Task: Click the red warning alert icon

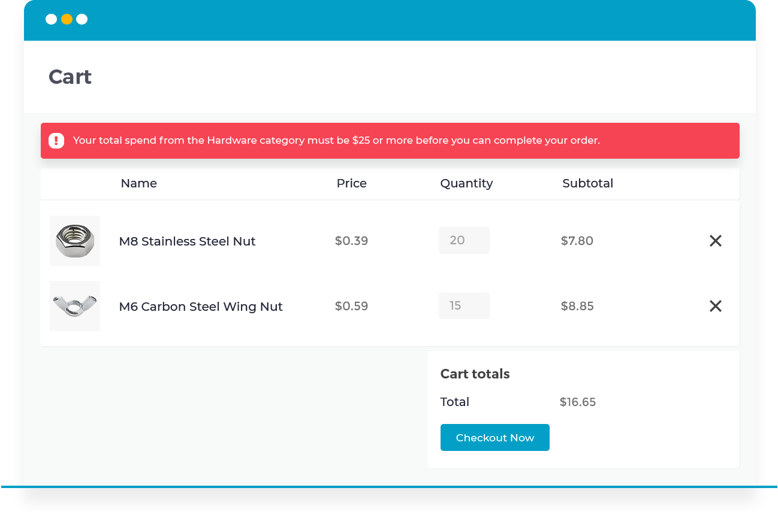Action: [56, 140]
